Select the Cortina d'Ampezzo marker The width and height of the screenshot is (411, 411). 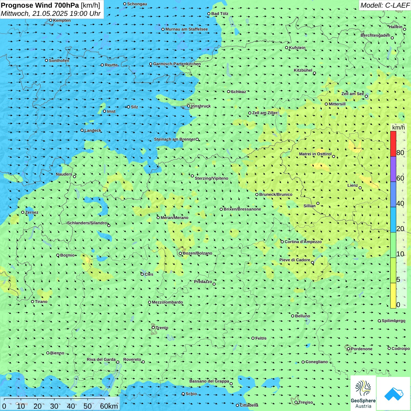click(282, 242)
